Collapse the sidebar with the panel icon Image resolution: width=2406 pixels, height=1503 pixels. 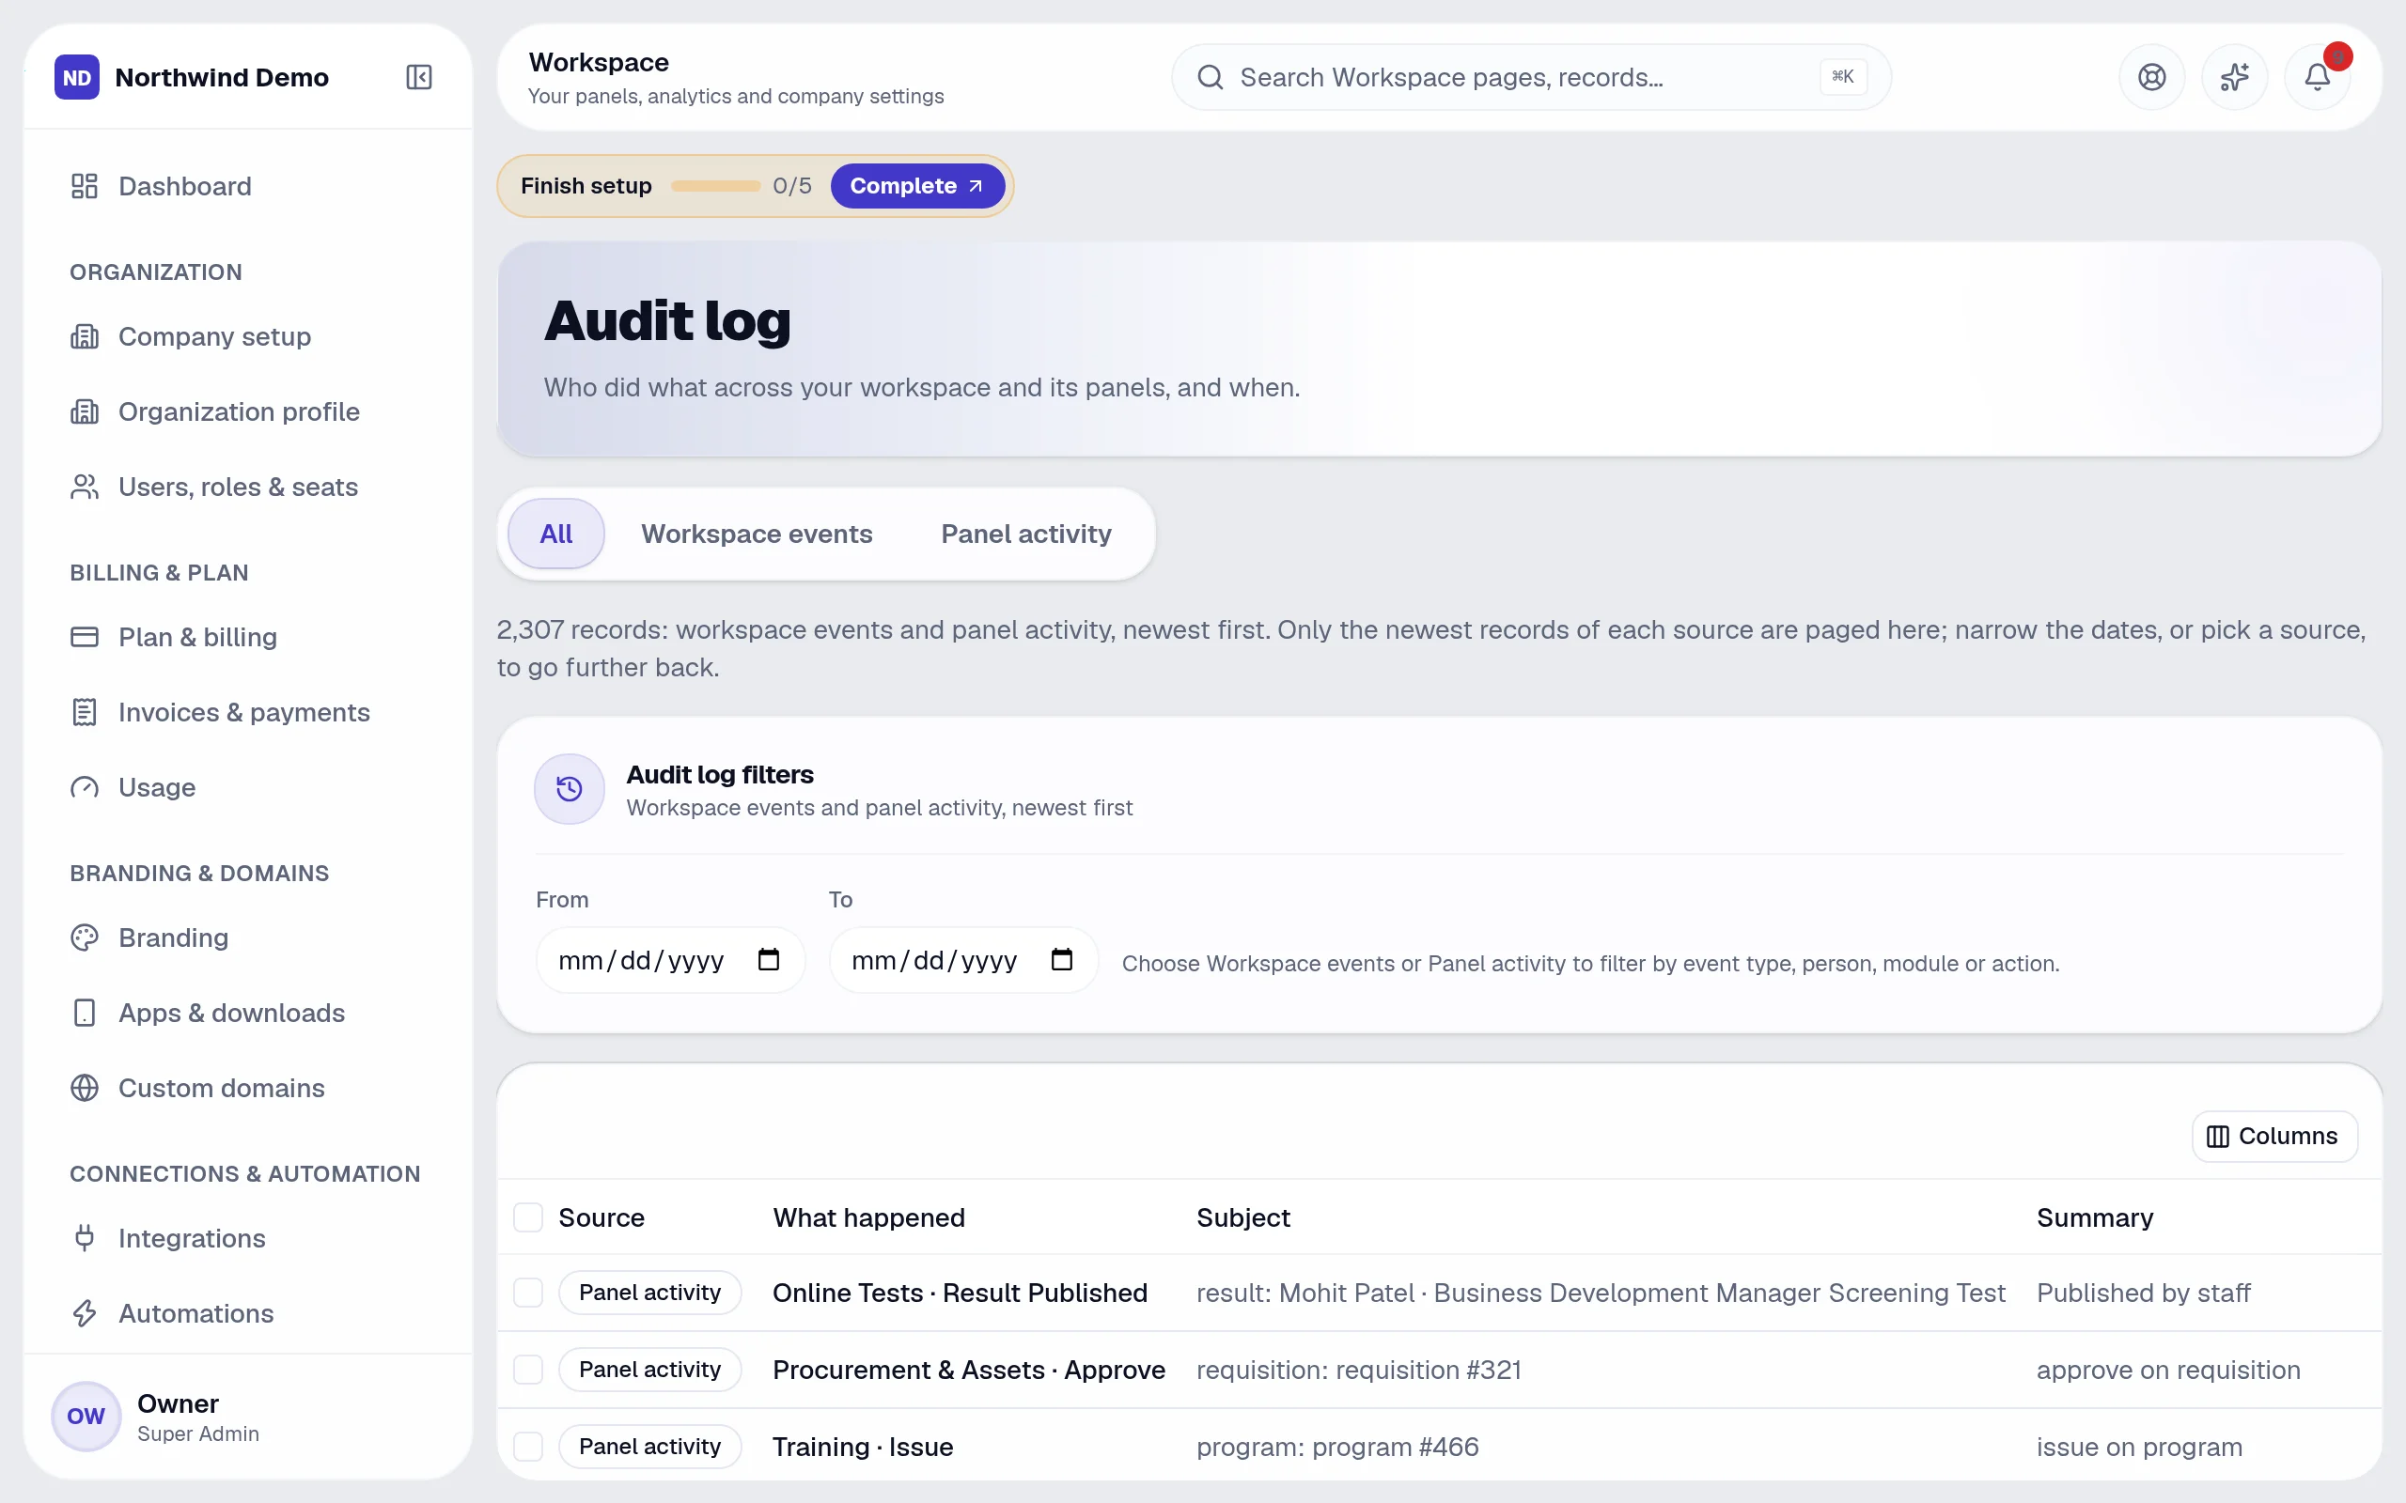(418, 76)
